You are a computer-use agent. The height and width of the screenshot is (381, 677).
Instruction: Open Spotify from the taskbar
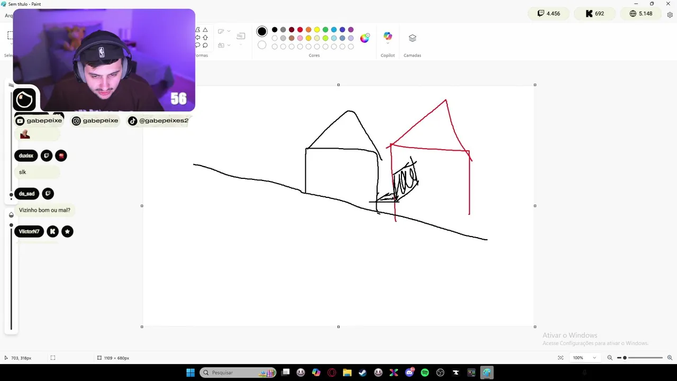pyautogui.click(x=425, y=373)
